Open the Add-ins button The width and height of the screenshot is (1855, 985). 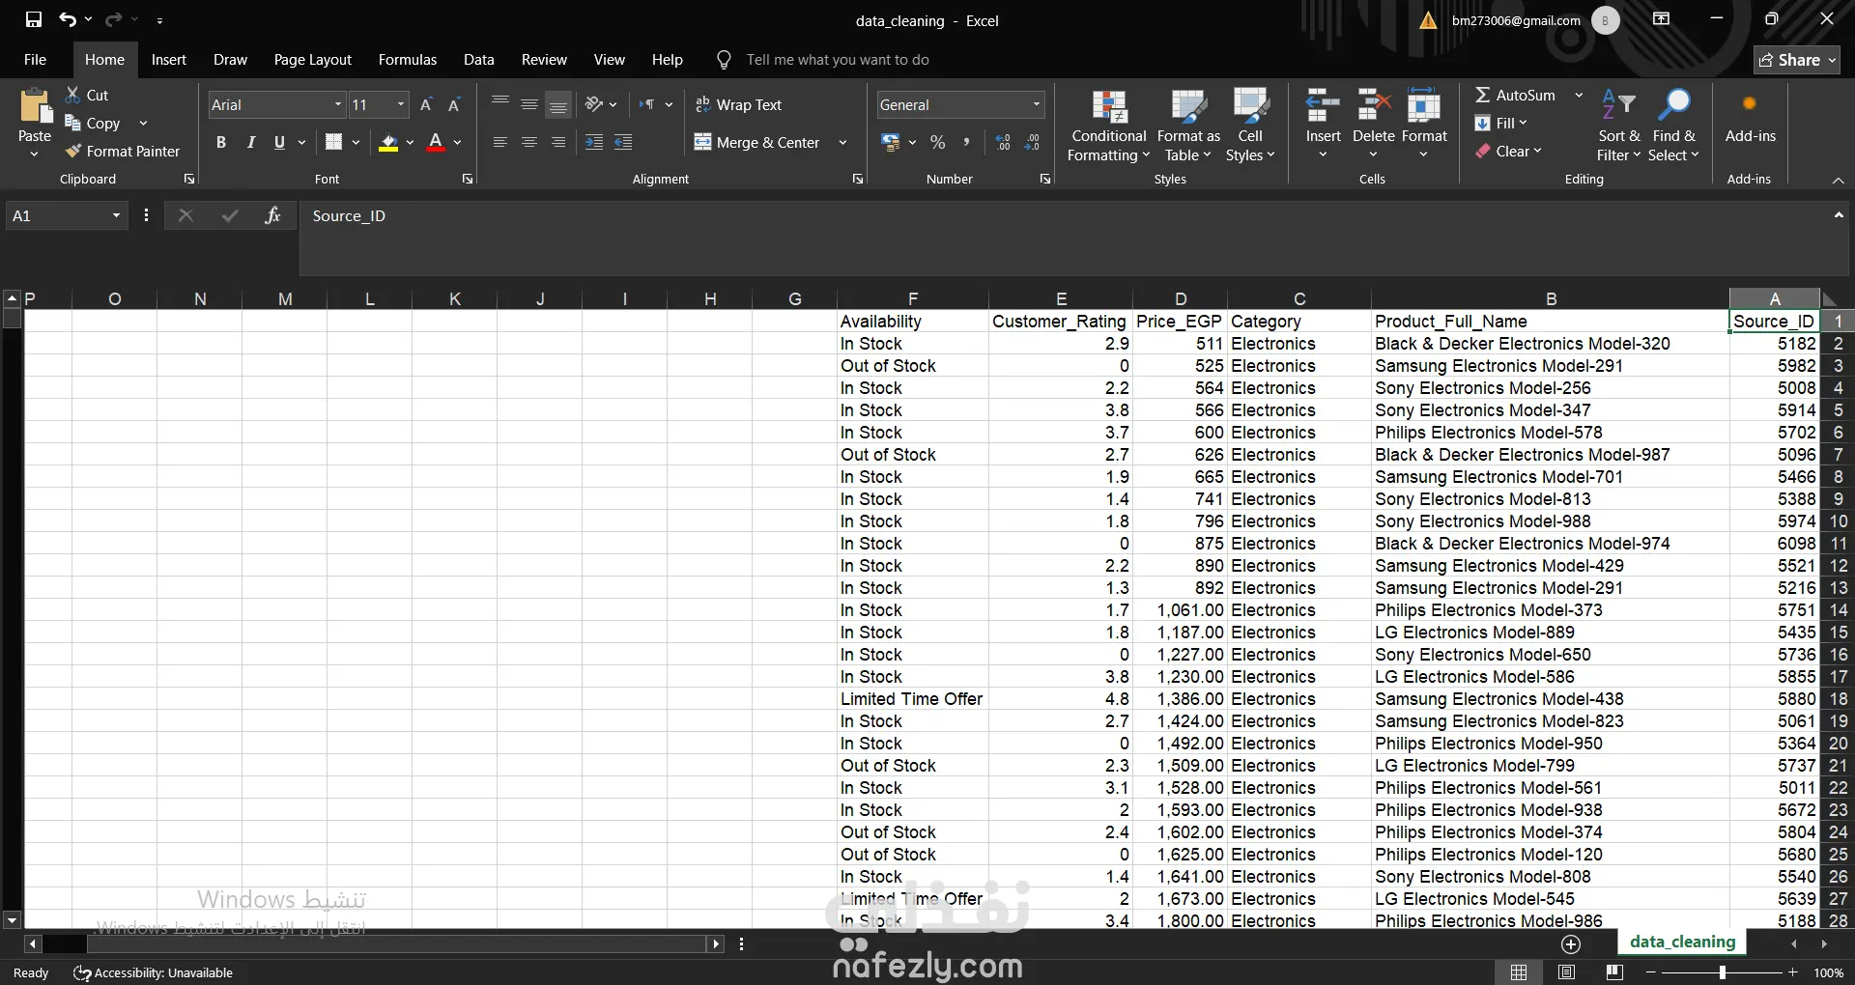[1750, 118]
